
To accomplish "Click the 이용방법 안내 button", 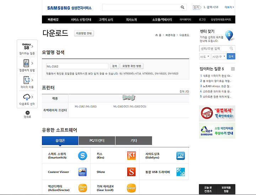I will tap(84, 33).
